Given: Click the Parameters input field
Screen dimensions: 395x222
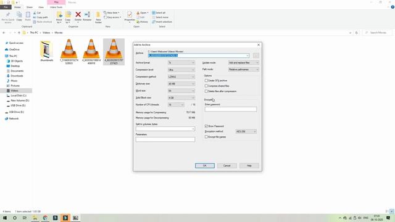Looking at the screenshot, I should (x=165, y=139).
